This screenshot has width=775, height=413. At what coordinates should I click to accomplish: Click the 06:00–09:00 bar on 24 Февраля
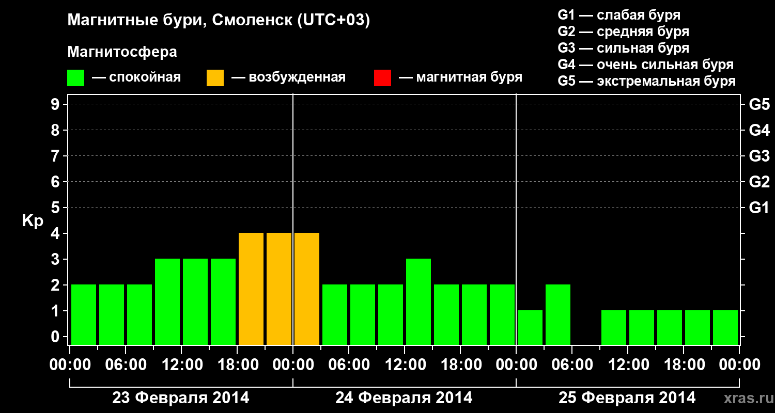(363, 314)
